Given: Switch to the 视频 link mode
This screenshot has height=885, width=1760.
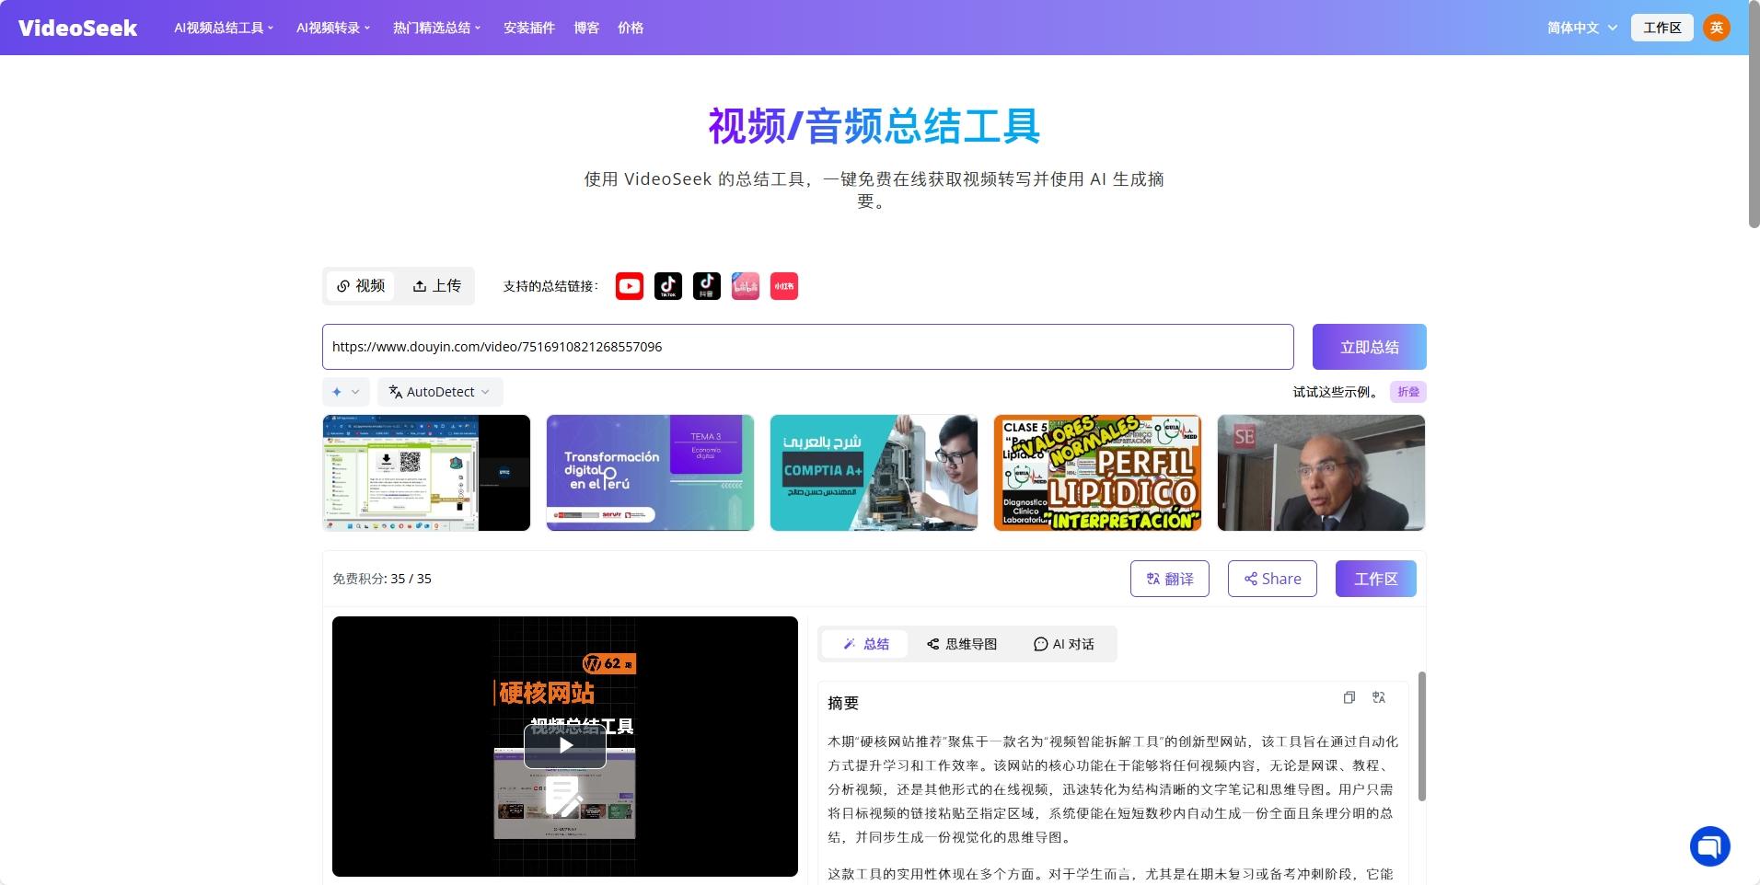Looking at the screenshot, I should point(361,286).
